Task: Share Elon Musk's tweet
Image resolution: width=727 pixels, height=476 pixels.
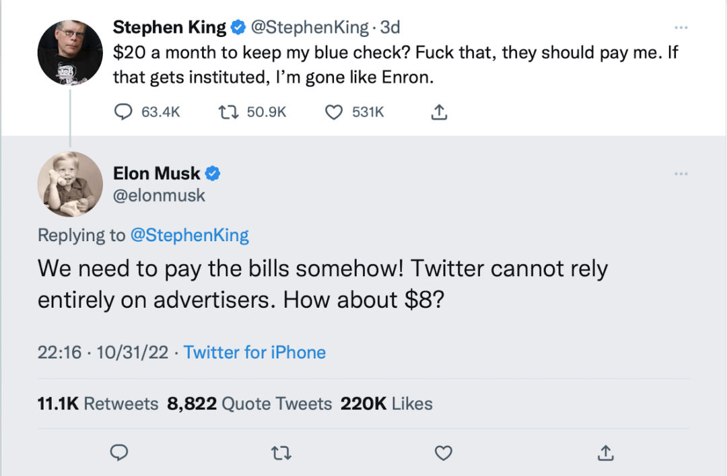Action: click(x=605, y=453)
